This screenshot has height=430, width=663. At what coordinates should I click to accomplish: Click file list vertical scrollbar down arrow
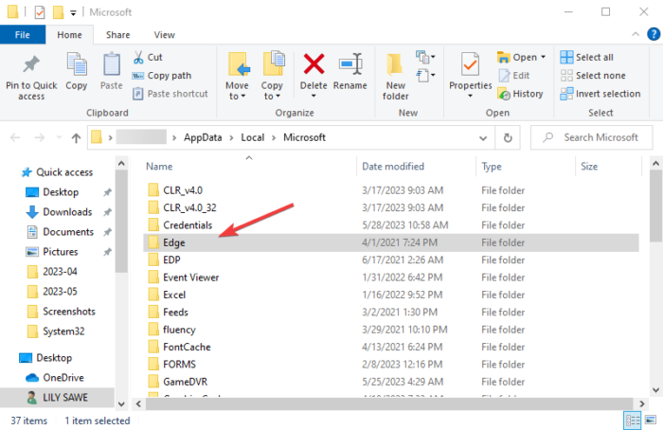[655, 390]
